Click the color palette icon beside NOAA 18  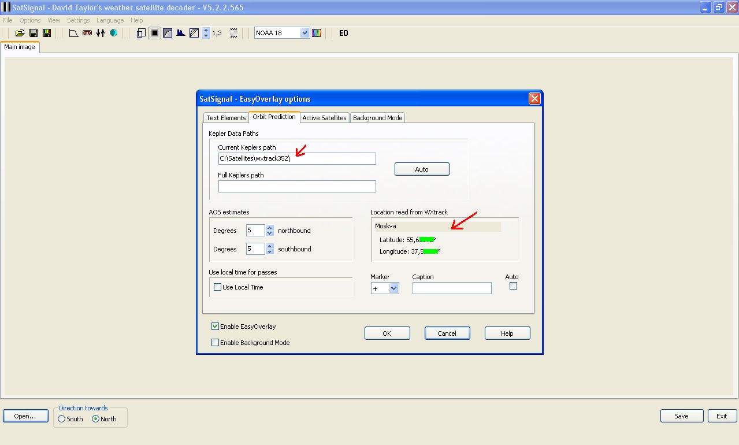[x=317, y=33]
